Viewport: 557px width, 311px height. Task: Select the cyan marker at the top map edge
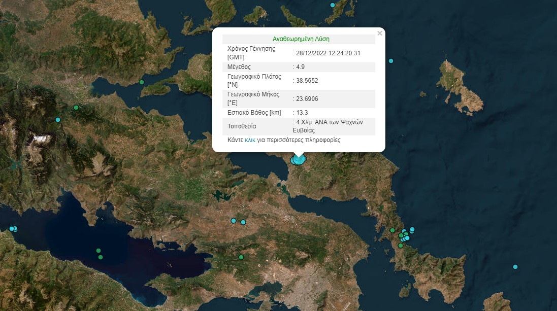[333, 5]
